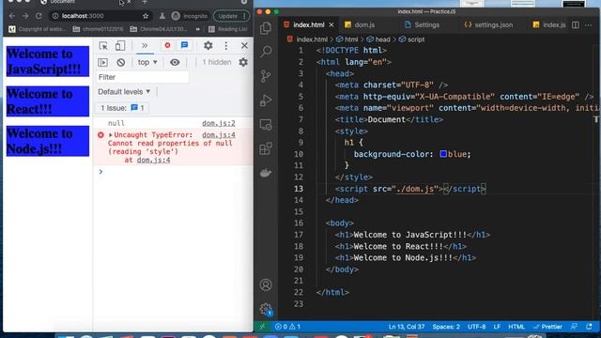Open the Docker view in the activity bar
The image size is (601, 338).
(266, 173)
